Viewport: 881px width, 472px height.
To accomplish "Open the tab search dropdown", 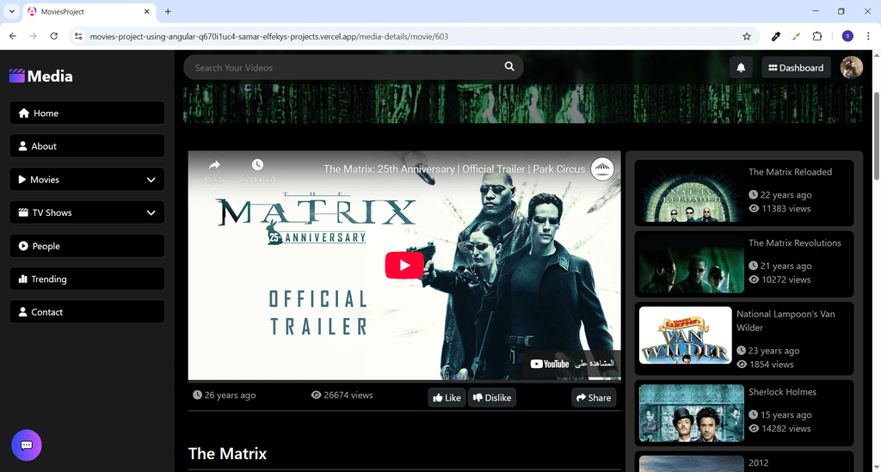I will click(x=11, y=11).
